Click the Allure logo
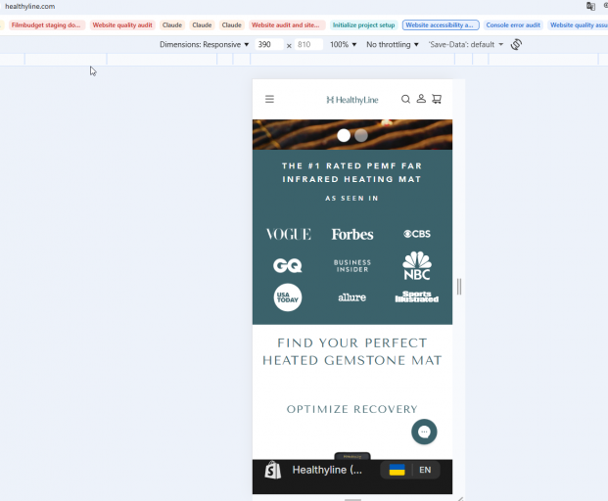The image size is (608, 501). (352, 297)
